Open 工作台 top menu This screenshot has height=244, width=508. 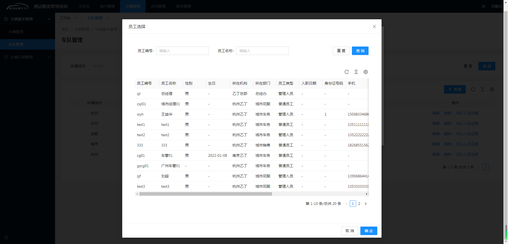point(84,6)
